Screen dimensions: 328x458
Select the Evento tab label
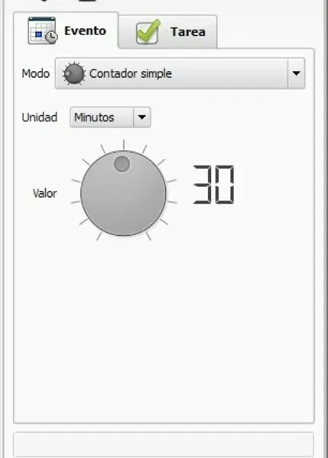85,31
